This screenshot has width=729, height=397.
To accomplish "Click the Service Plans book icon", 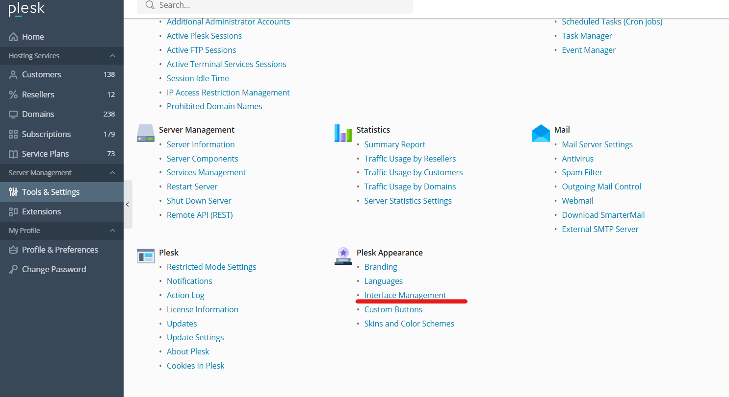I will coord(13,154).
